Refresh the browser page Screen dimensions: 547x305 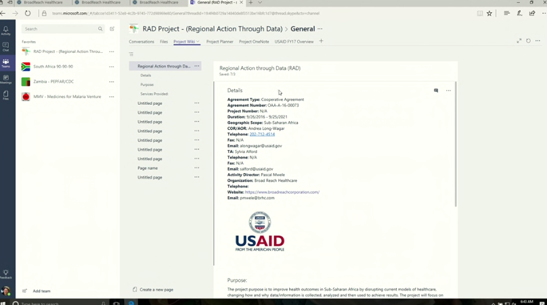(28, 14)
